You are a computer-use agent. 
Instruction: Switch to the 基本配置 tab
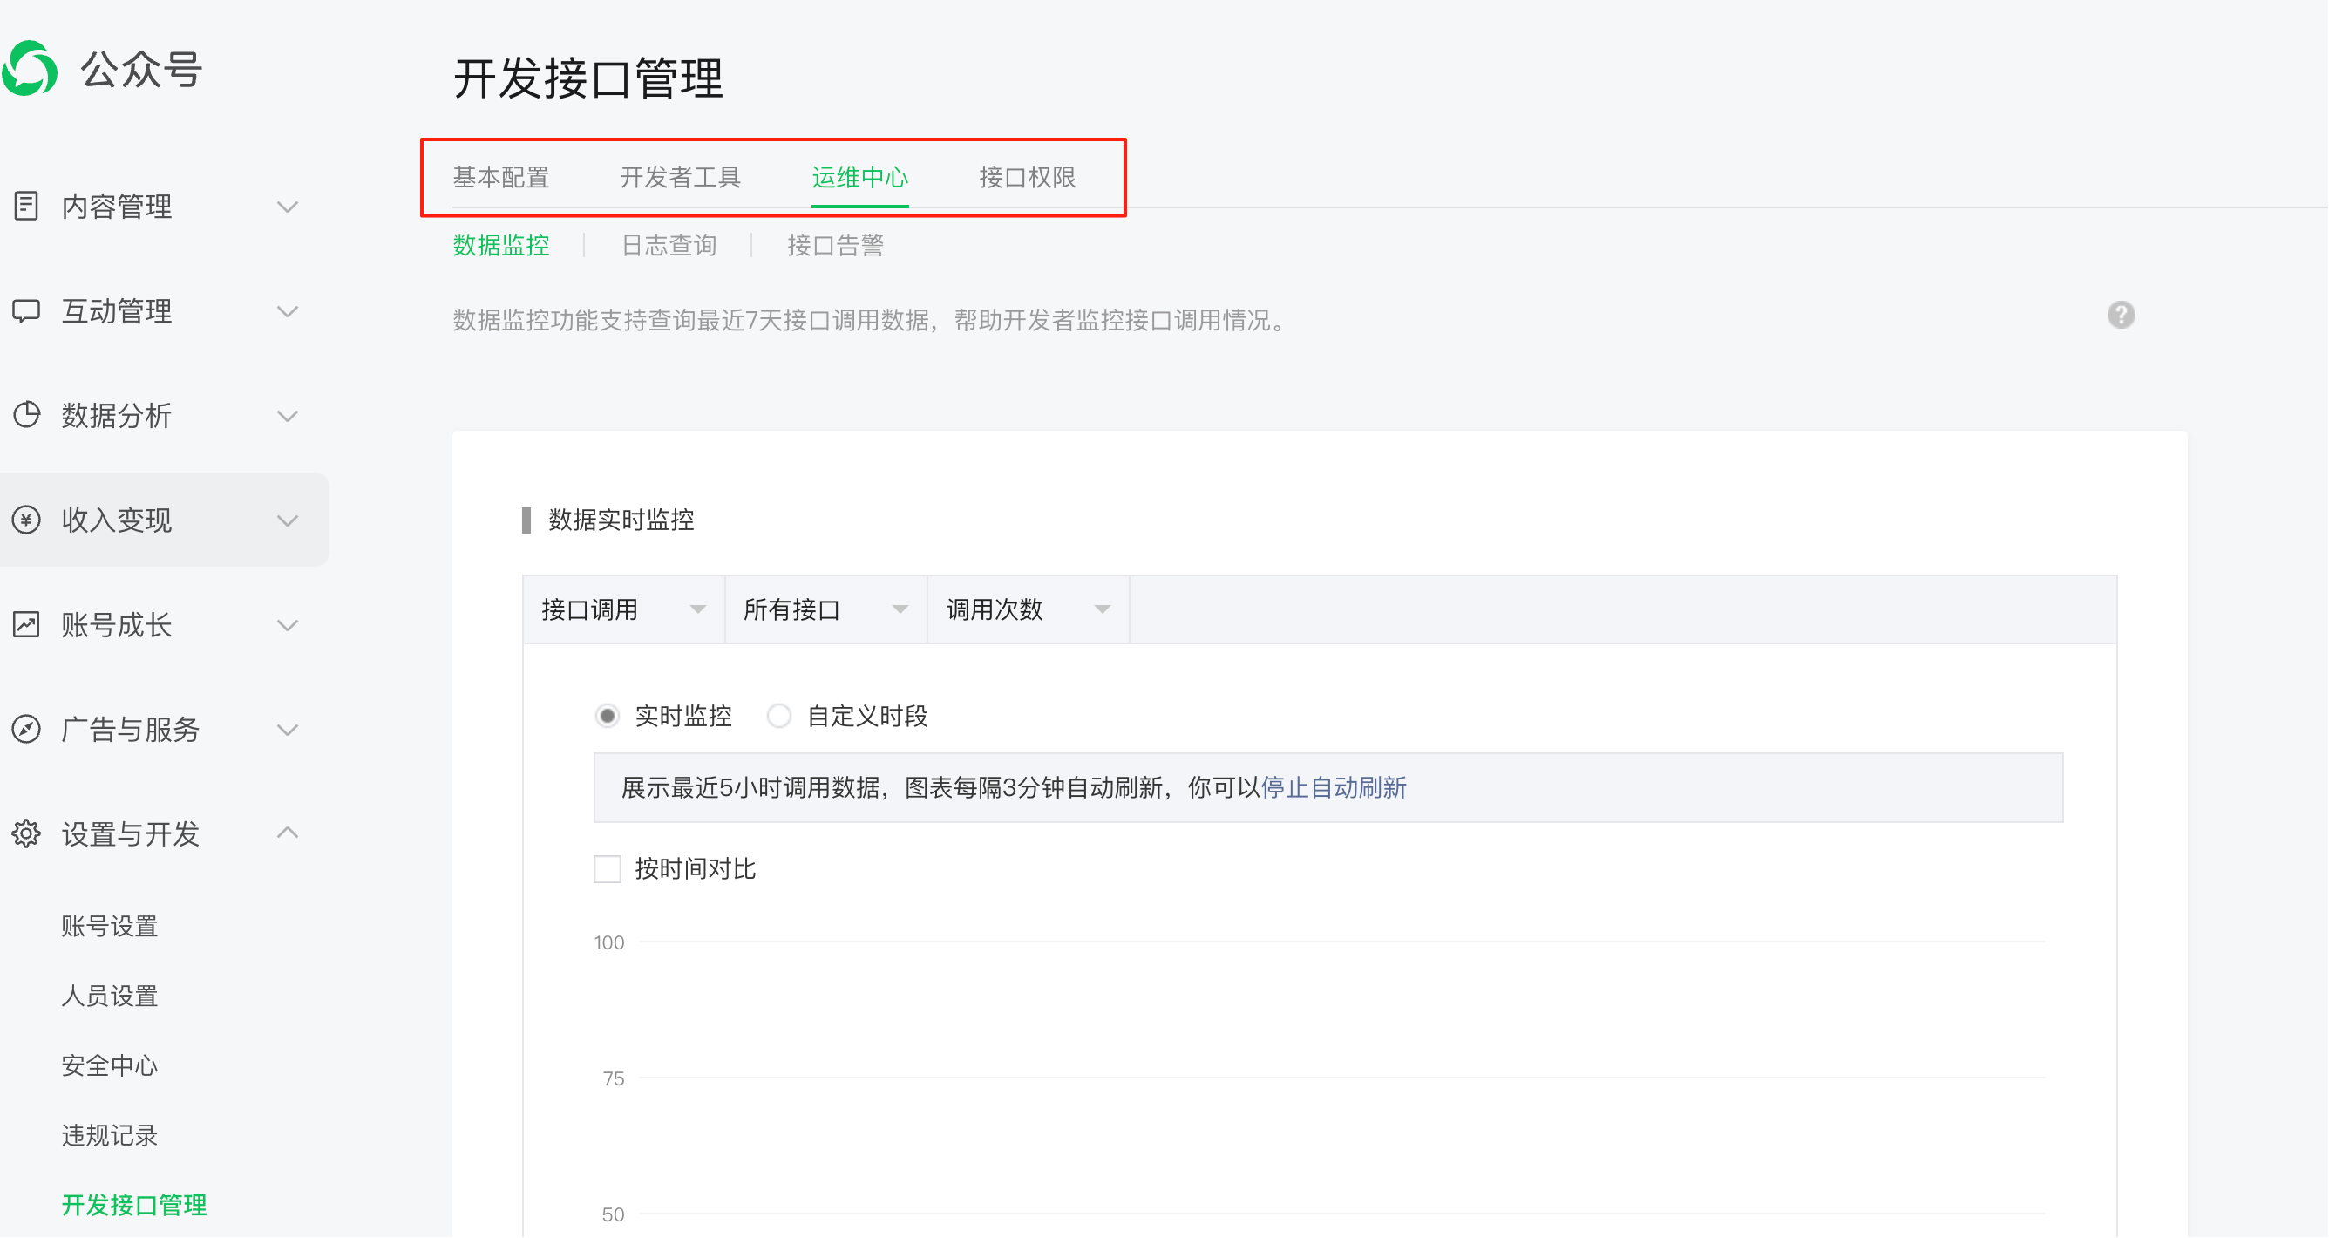501,177
